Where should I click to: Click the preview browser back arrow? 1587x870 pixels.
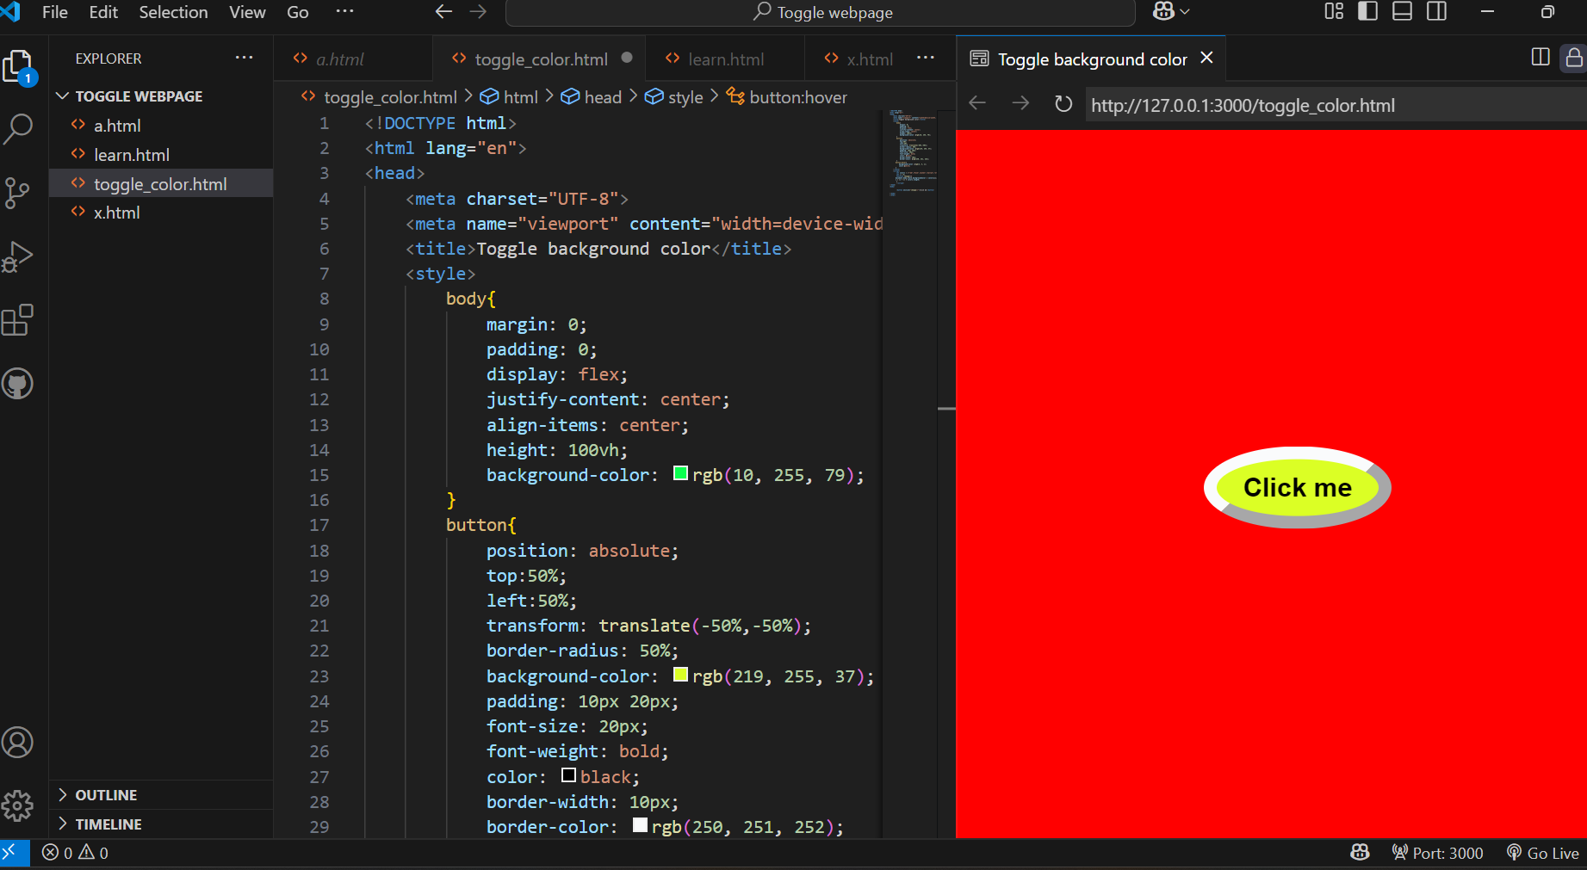pyautogui.click(x=977, y=103)
